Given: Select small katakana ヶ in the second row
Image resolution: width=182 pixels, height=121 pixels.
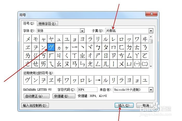Looking at the screenshot, I should (x=67, y=47).
